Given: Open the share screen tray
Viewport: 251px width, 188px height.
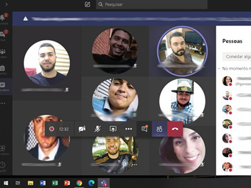Looking at the screenshot, I should [x=113, y=129].
